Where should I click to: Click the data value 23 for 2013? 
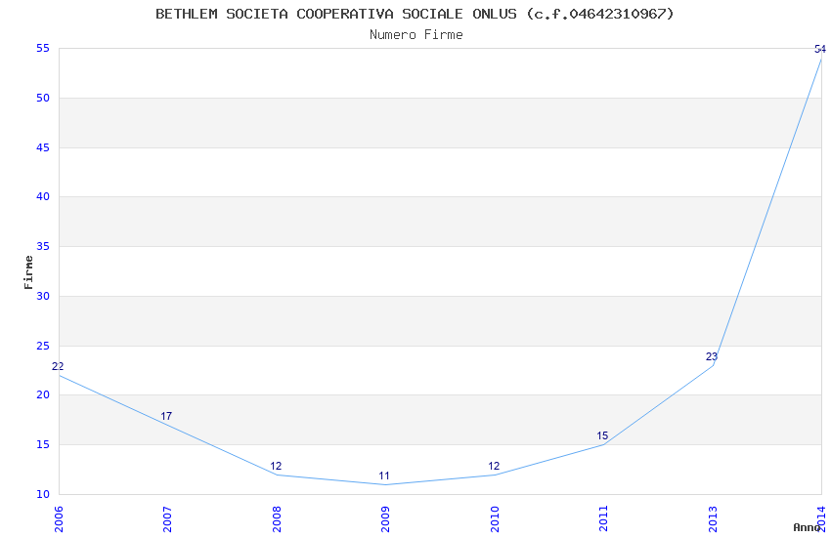pos(712,356)
